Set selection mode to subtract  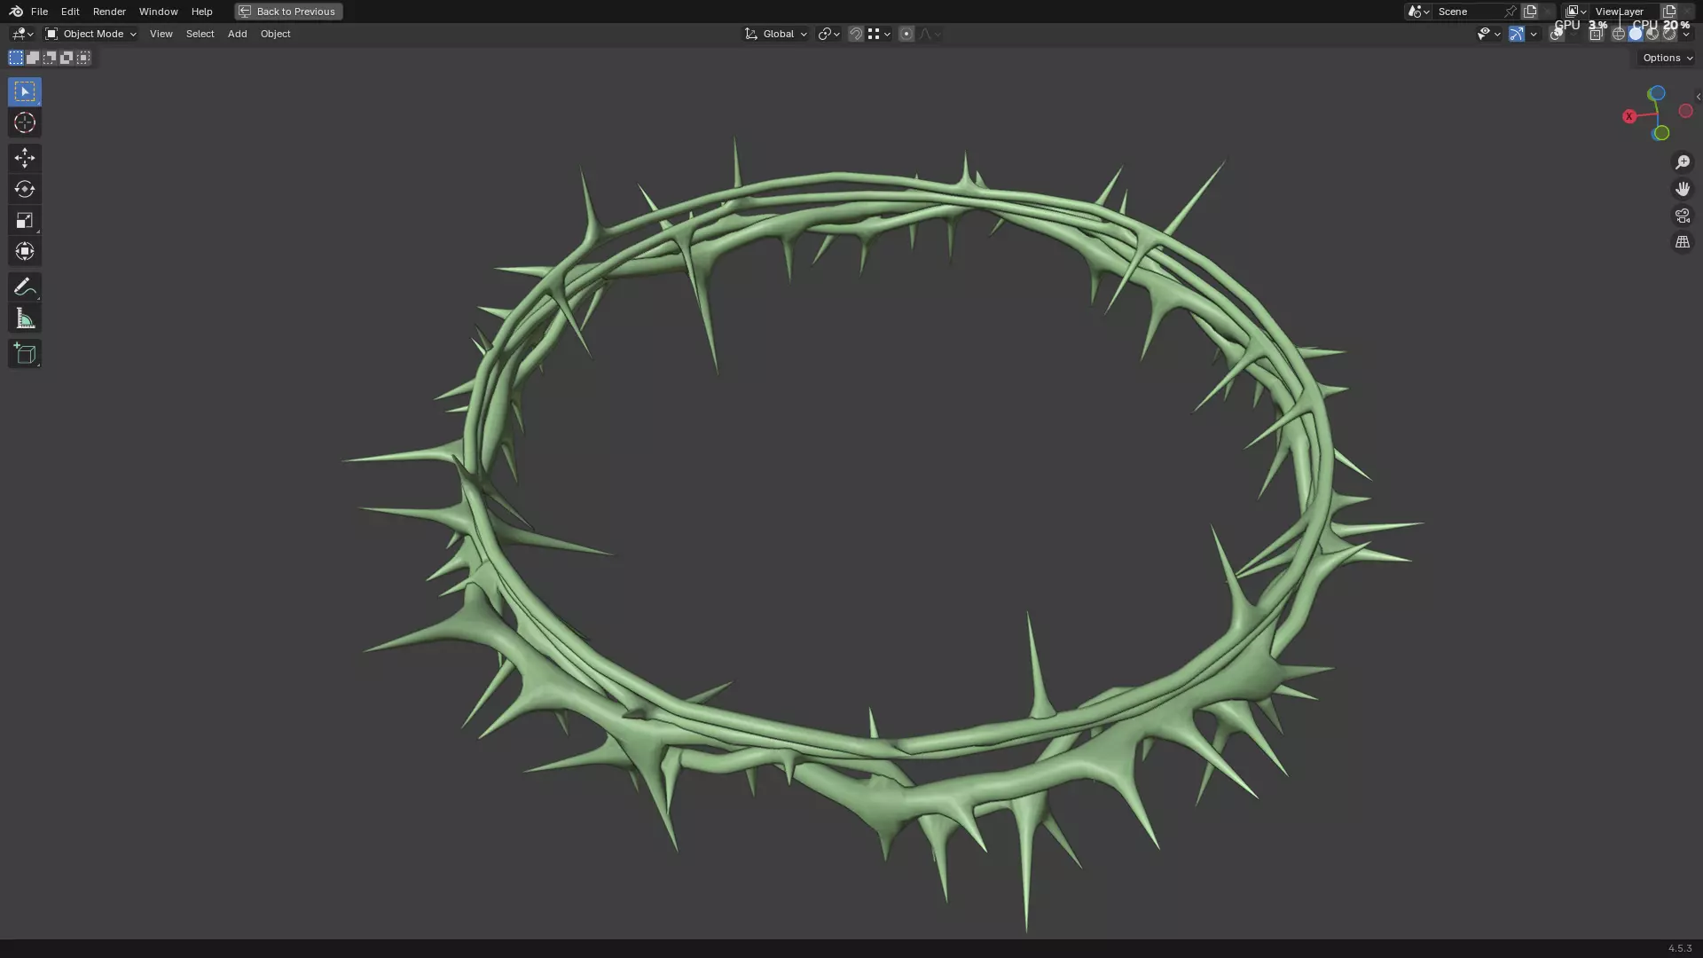(50, 58)
